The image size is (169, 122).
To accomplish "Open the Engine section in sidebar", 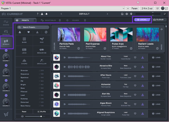I will coord(6,23).
